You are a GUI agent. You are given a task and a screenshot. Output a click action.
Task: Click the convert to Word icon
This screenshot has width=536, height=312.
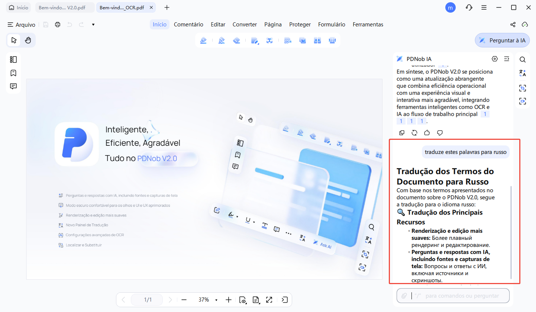click(303, 40)
